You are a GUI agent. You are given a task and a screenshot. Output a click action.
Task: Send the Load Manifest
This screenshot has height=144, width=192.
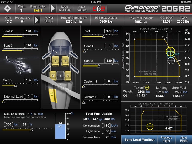140,140
